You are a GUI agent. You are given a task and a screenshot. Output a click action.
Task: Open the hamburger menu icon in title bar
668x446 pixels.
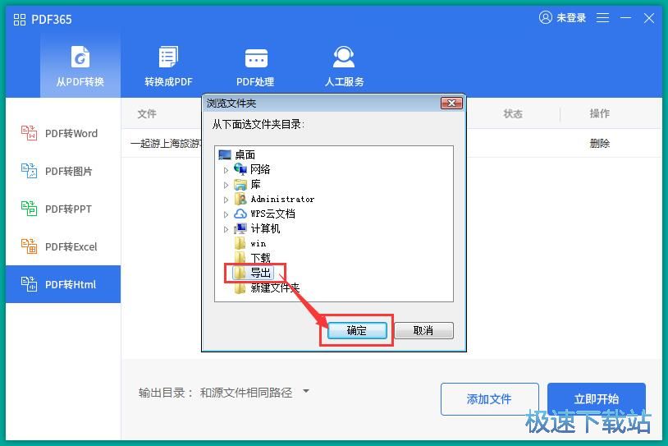pyautogui.click(x=602, y=17)
